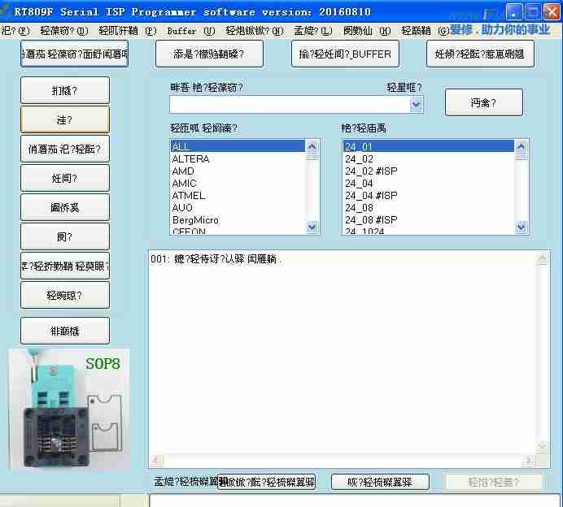The image size is (563, 507).
Task: Open the menu labeled with (F)
Action: [15, 31]
